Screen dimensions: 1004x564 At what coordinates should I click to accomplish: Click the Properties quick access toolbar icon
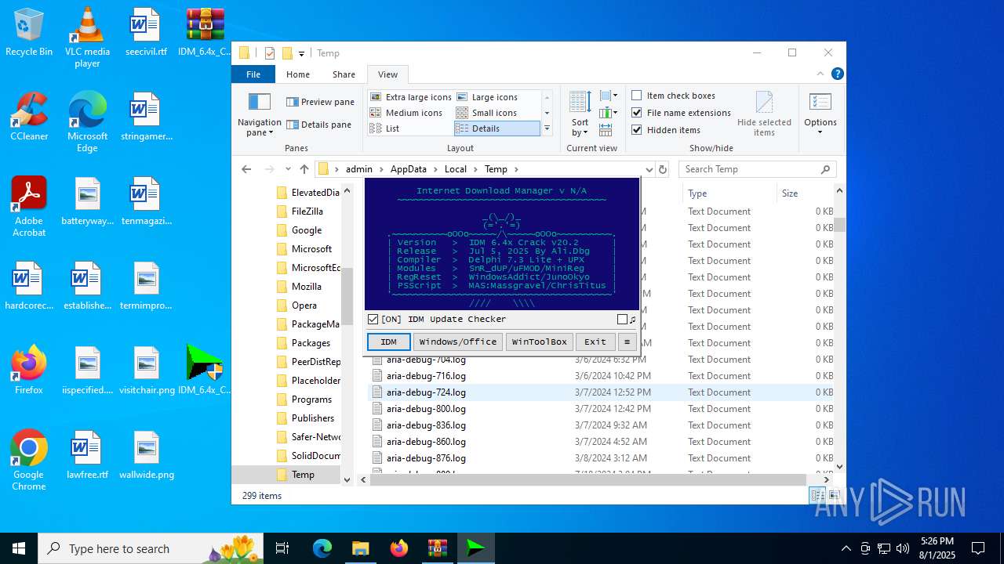(270, 53)
